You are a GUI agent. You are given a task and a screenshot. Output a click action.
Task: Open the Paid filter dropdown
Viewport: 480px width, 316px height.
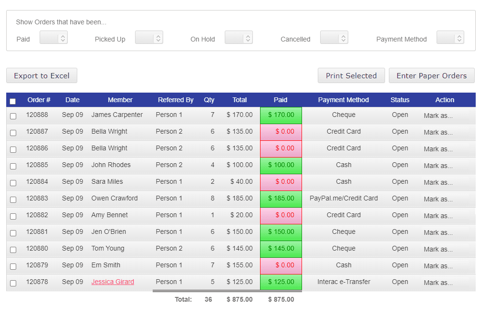click(53, 38)
